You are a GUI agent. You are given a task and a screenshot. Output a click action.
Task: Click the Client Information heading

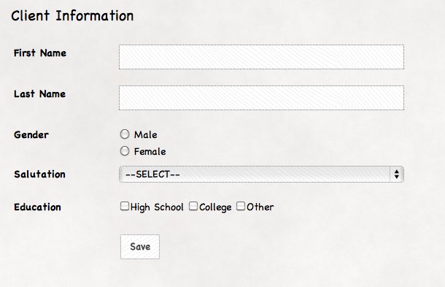coord(72,15)
